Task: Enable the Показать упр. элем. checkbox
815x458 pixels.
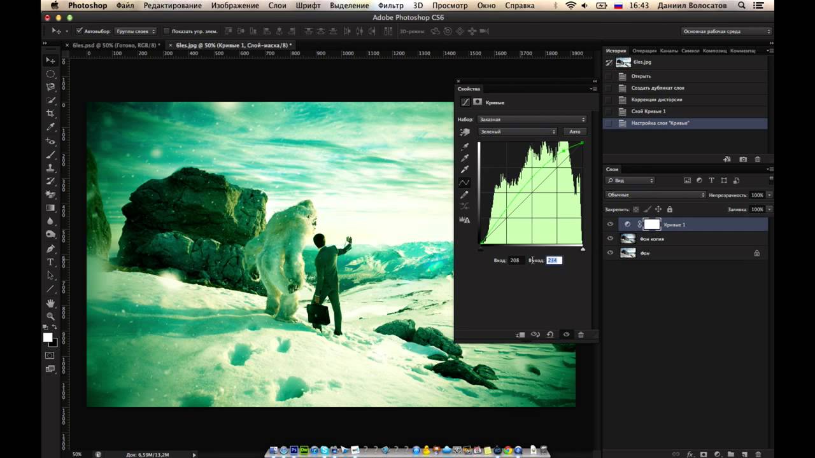Action: click(166, 31)
